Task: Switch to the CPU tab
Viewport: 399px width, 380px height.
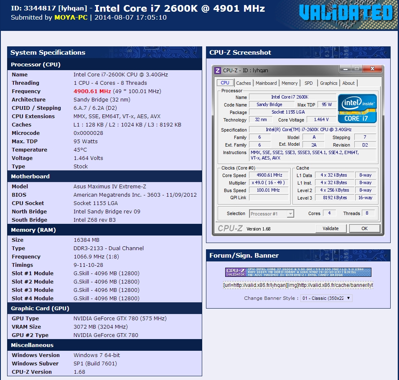Action: 225,83
